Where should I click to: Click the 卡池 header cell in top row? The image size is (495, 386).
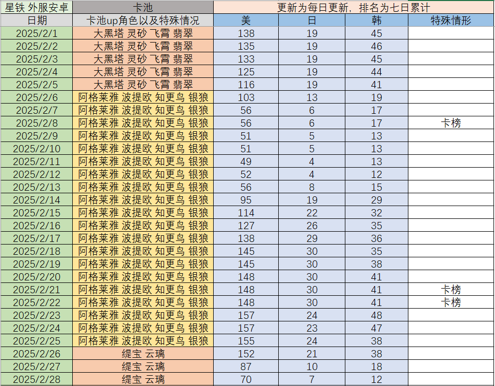(x=143, y=7)
